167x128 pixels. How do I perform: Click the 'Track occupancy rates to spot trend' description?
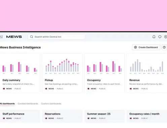[x=104, y=84]
